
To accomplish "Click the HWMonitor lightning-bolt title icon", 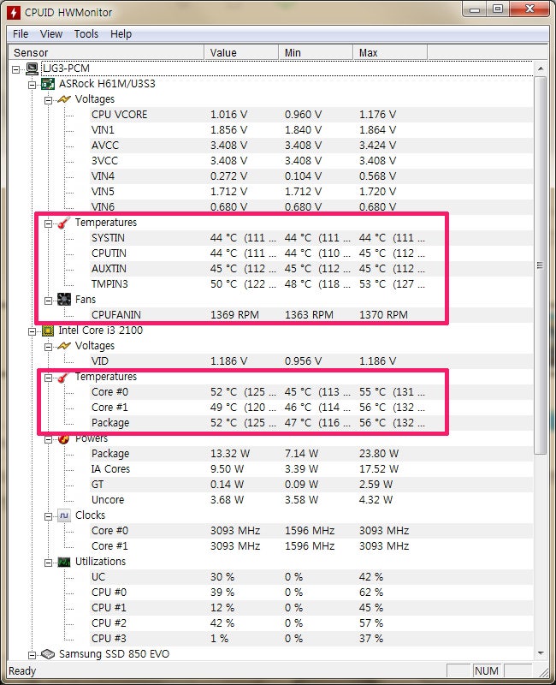I will pyautogui.click(x=13, y=12).
